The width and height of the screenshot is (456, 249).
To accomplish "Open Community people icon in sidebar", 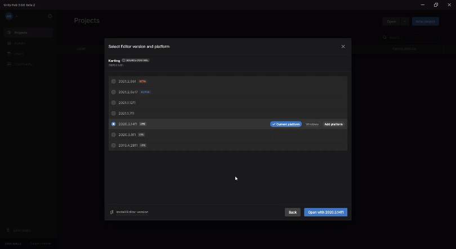I will (x=9, y=64).
